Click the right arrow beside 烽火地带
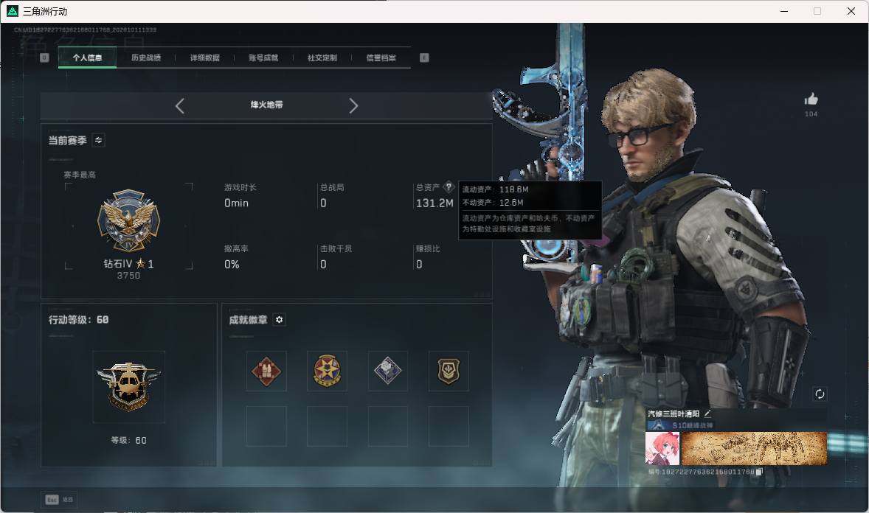 point(353,106)
